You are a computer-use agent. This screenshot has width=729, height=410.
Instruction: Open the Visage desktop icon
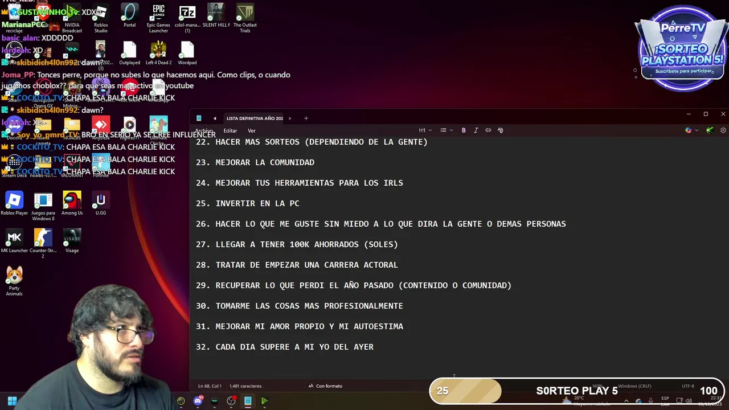(x=72, y=241)
